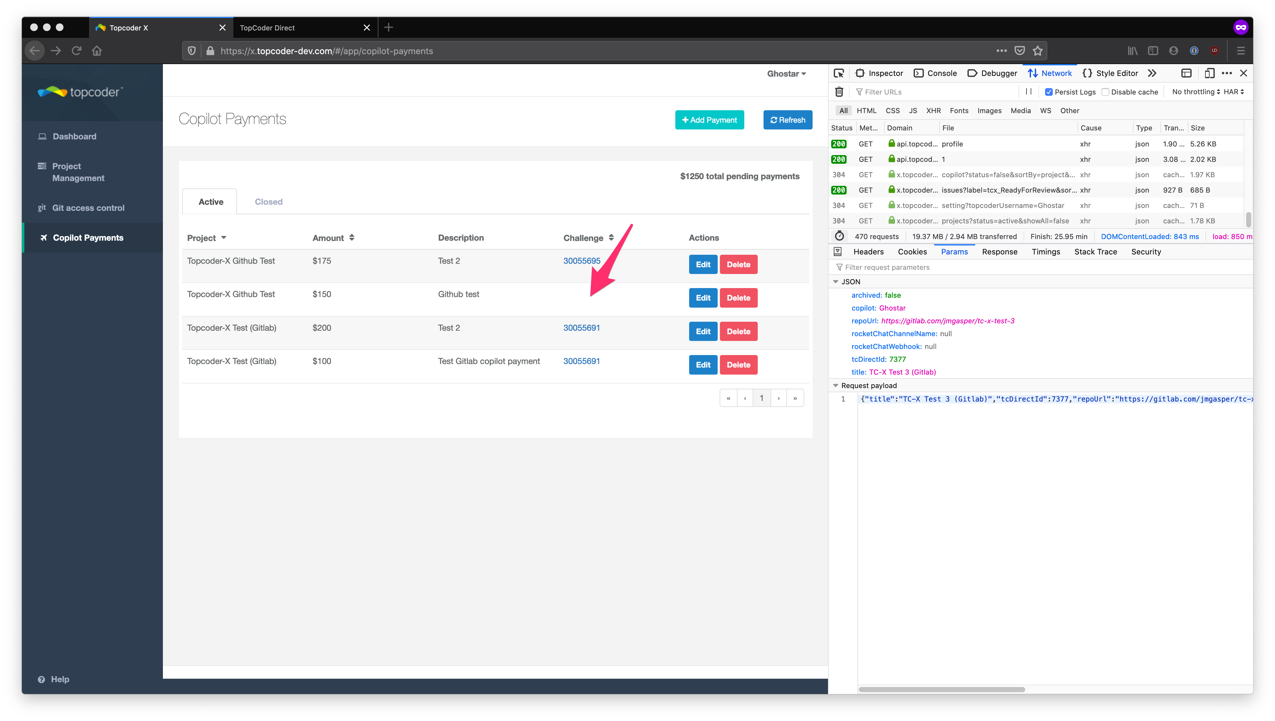Bookmark this page with the star icon
Screen dimensions: 1275x721
point(1038,51)
